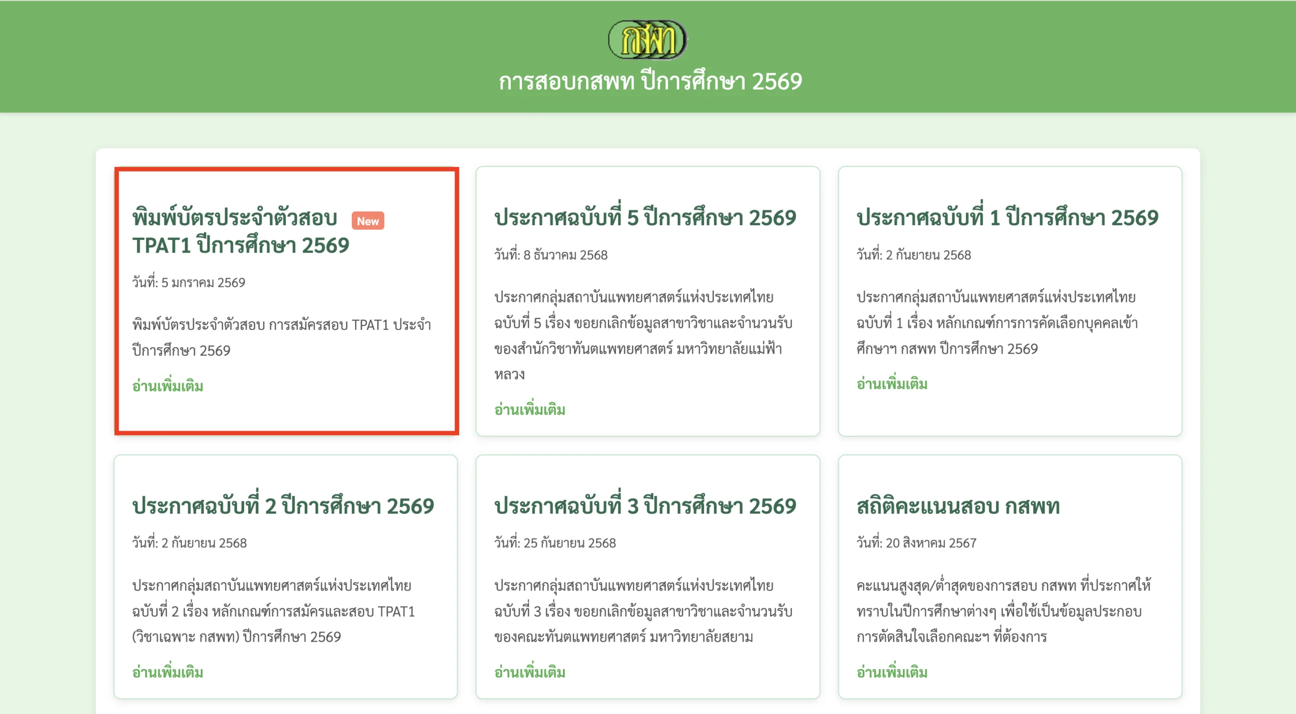Click the page title การสอบกสพท ปีการศึกษา 2569

649,81
